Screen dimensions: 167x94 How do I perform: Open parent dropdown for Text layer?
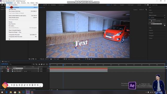pyautogui.click(x=43, y=68)
